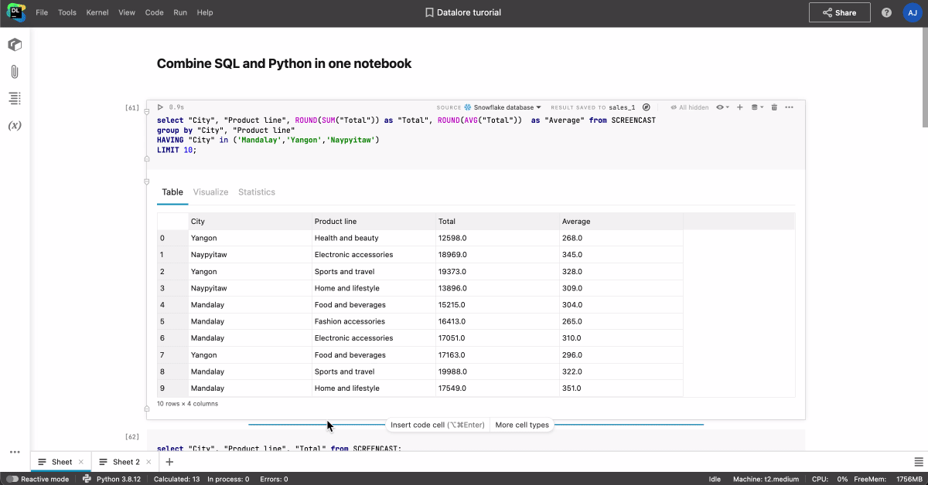
Task: Switch to the Visualize output tab
Action: (210, 192)
